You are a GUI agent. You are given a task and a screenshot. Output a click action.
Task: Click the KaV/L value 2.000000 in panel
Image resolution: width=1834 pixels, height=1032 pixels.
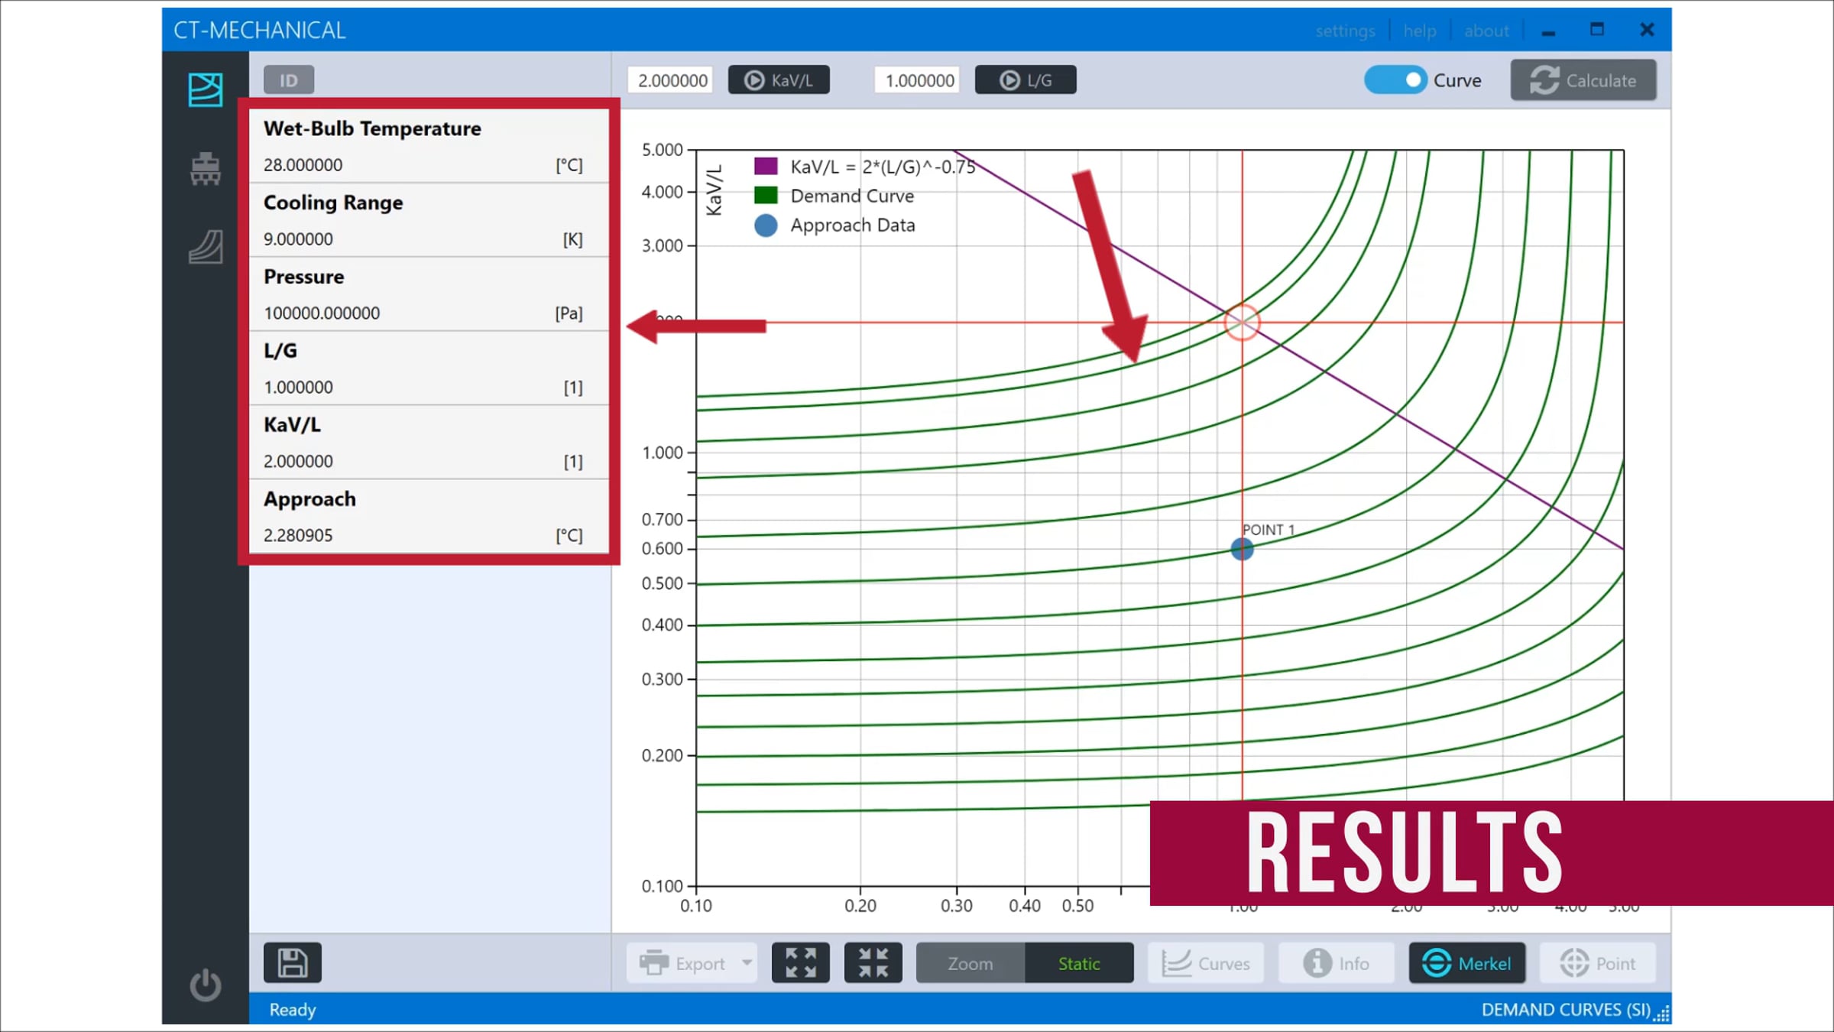(x=298, y=462)
